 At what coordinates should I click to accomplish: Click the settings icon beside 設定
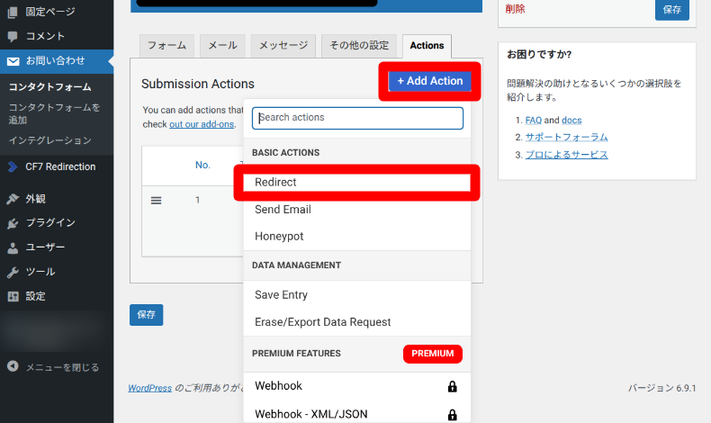(x=13, y=296)
